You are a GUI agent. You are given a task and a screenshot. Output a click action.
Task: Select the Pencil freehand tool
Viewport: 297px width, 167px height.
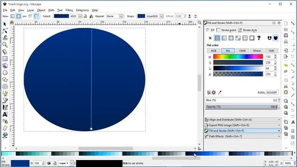pyautogui.click(x=5, y=94)
